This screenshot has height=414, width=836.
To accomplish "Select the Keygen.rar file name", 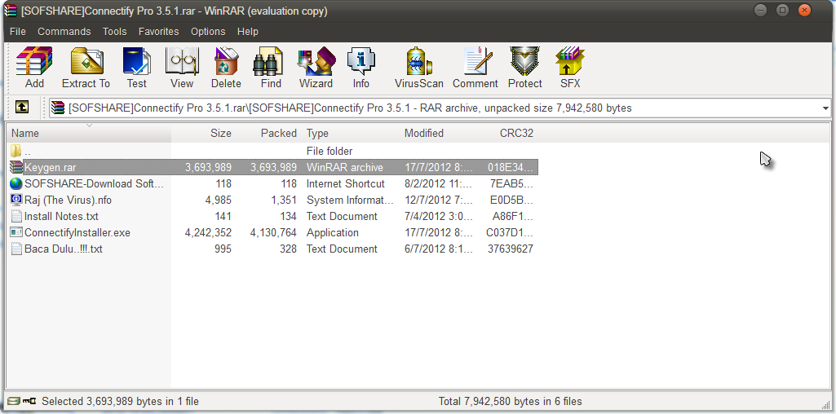I will [x=50, y=167].
